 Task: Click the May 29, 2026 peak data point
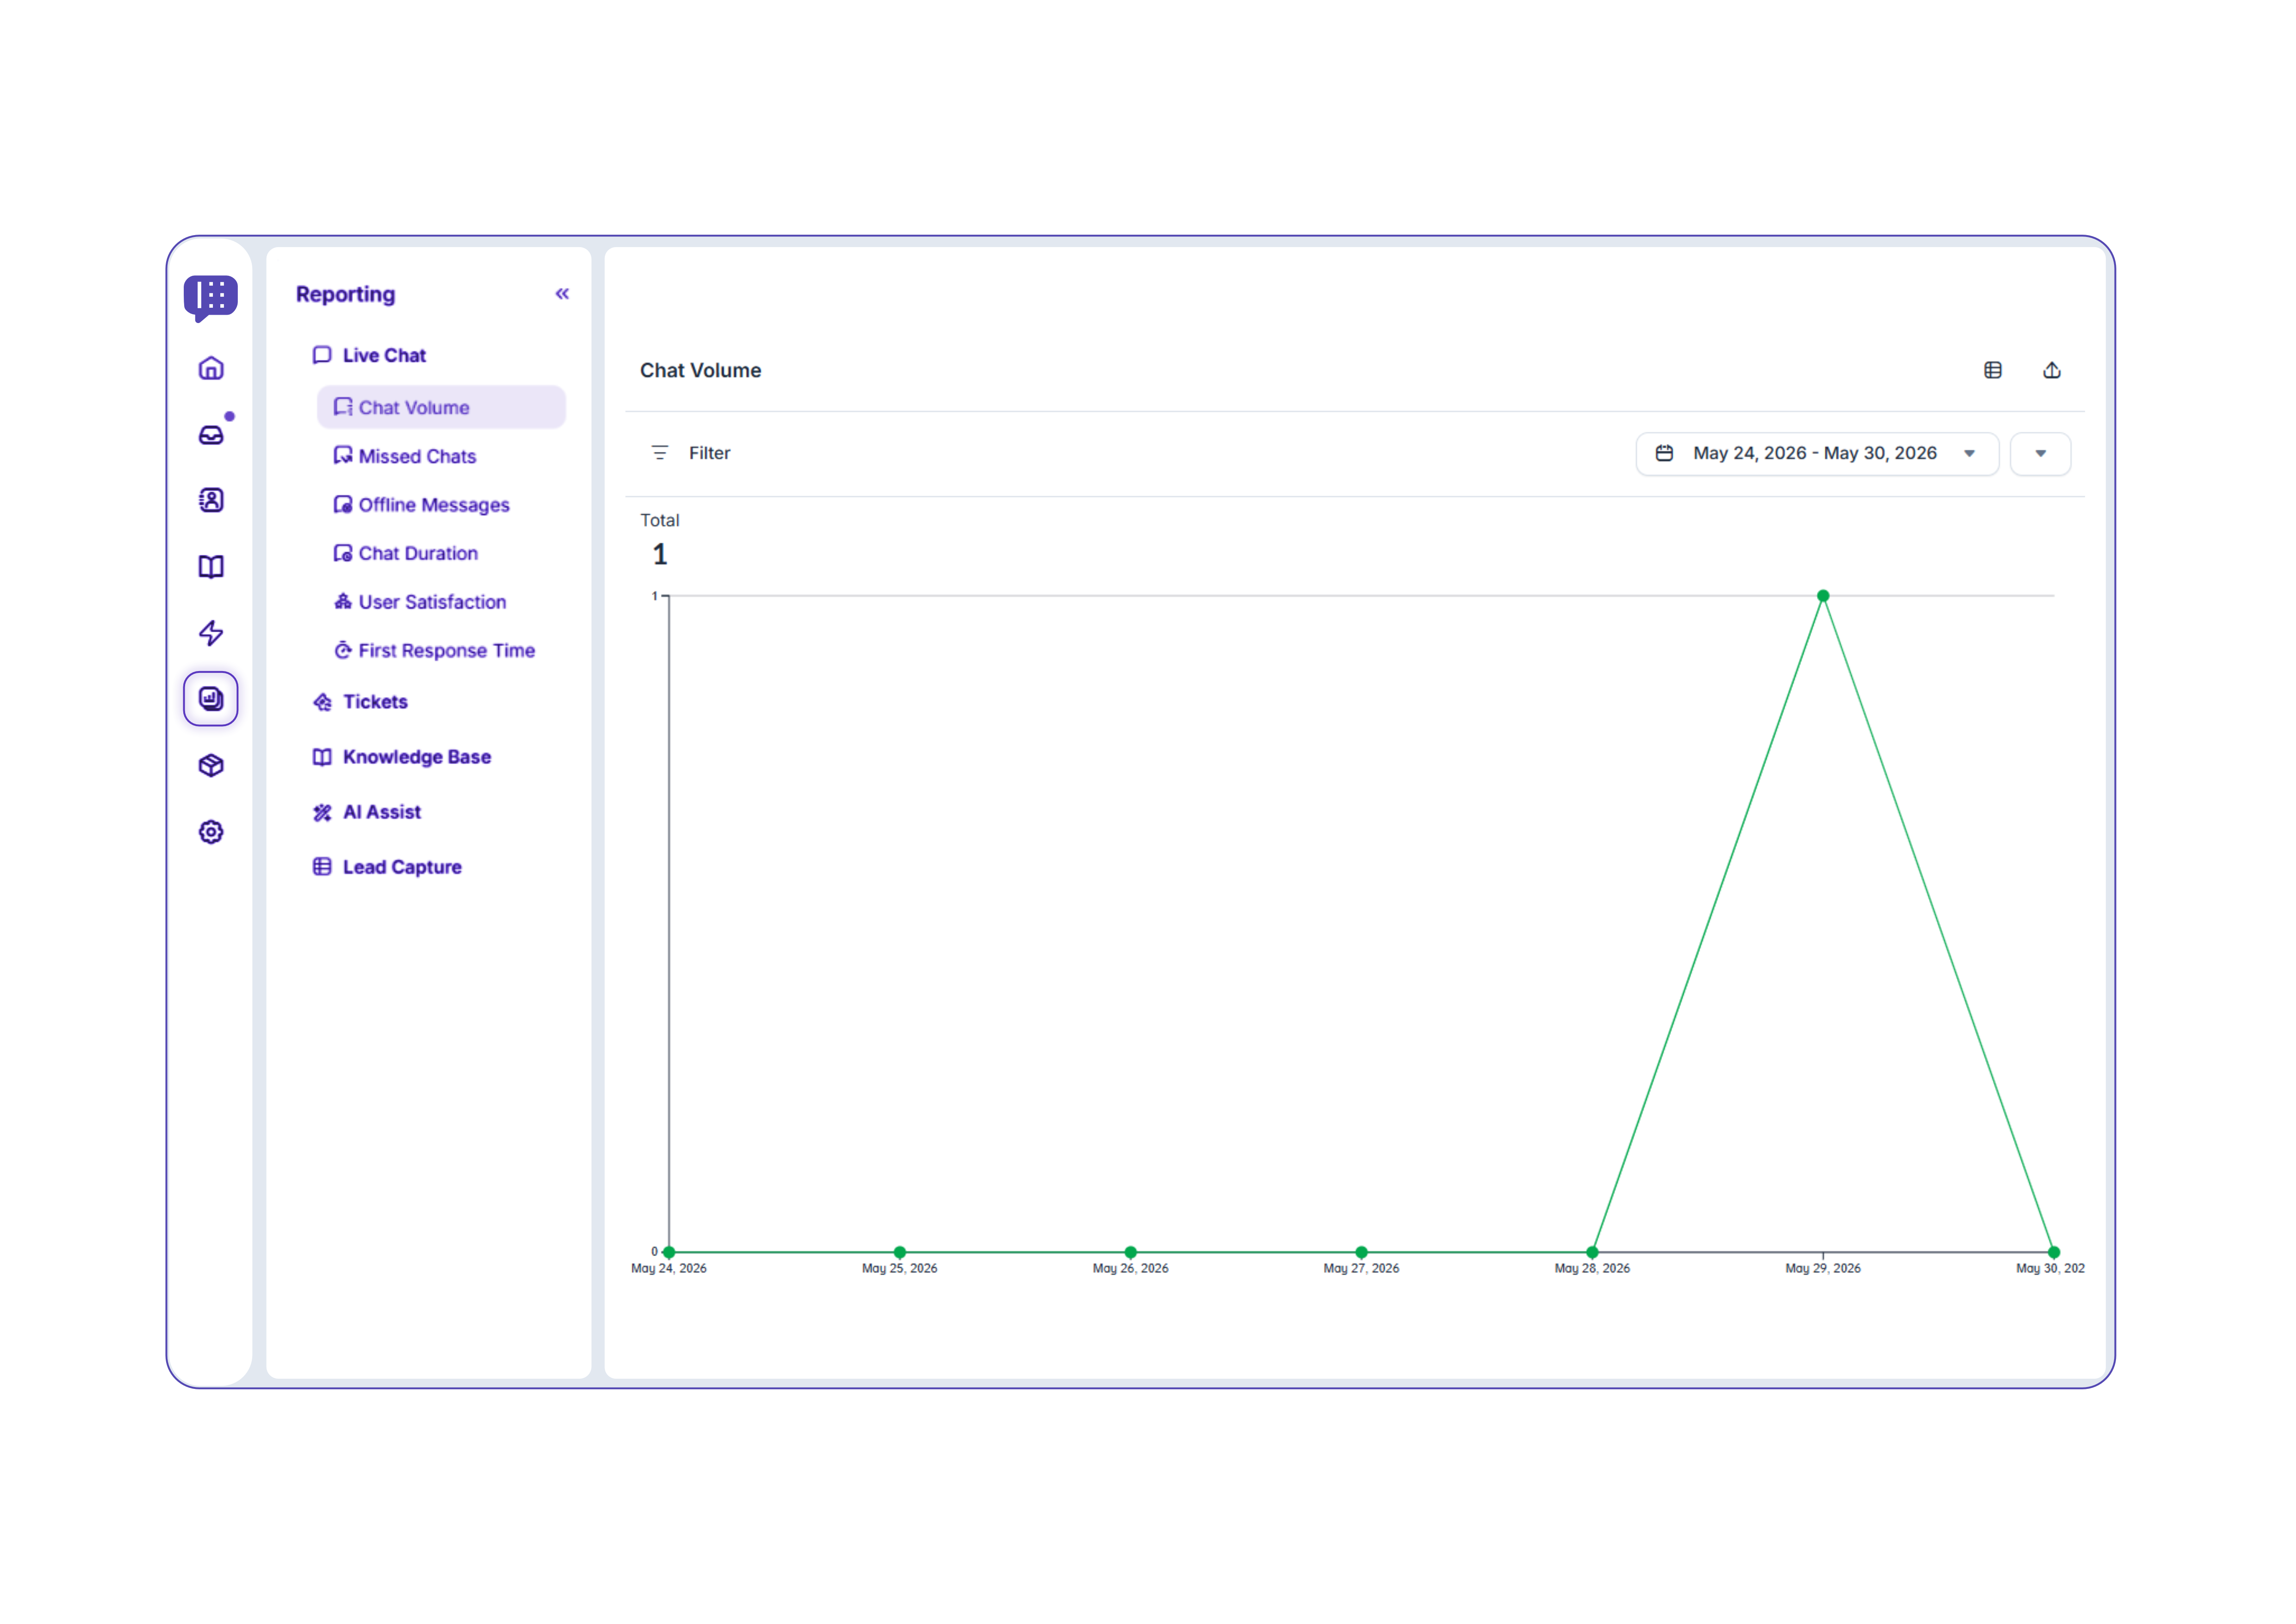[1823, 596]
